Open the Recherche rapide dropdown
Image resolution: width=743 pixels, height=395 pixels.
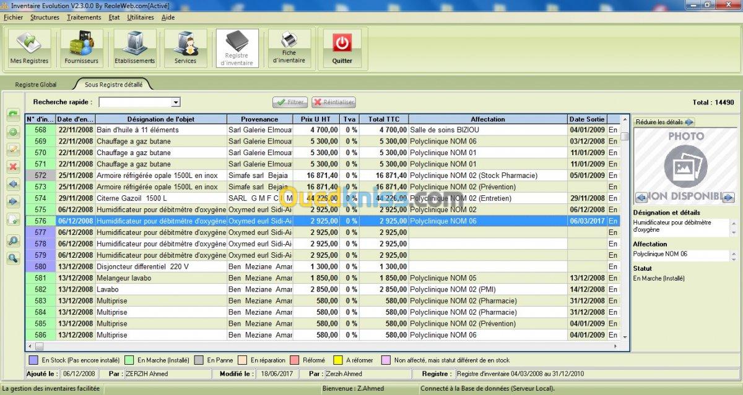pos(176,102)
